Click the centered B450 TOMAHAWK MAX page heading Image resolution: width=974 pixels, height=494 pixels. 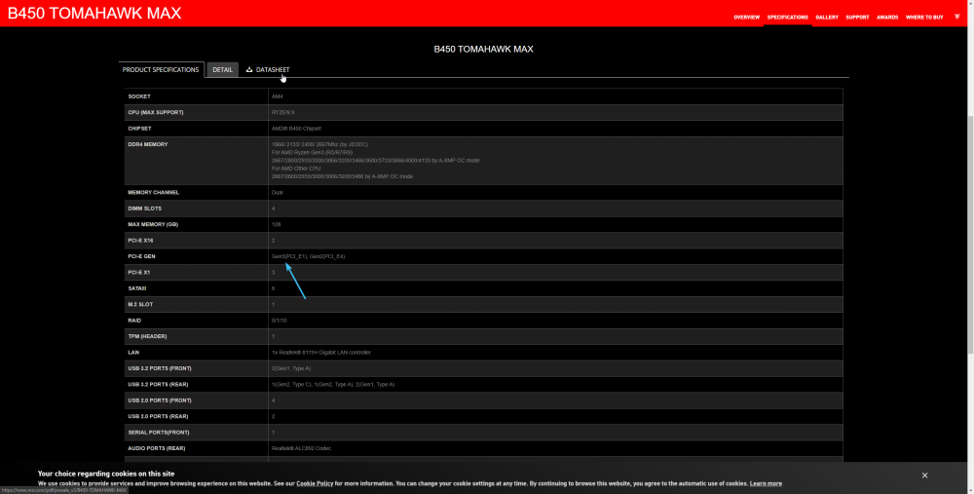(483, 49)
